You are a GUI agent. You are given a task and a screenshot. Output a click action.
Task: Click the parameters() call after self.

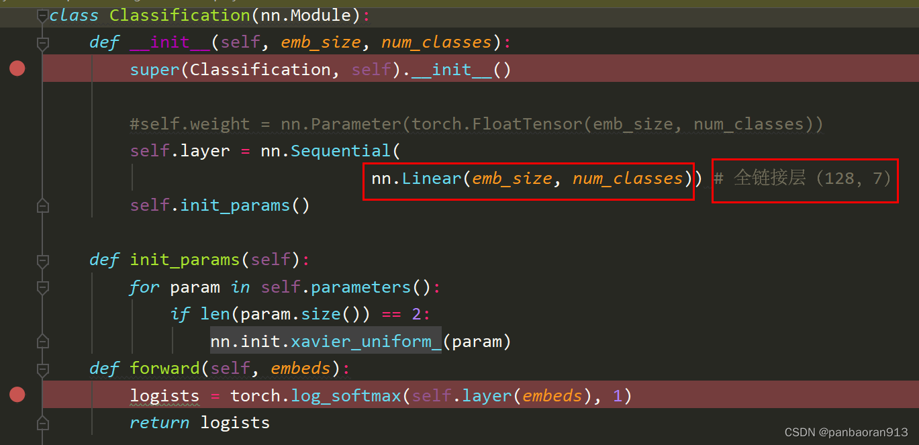371,287
